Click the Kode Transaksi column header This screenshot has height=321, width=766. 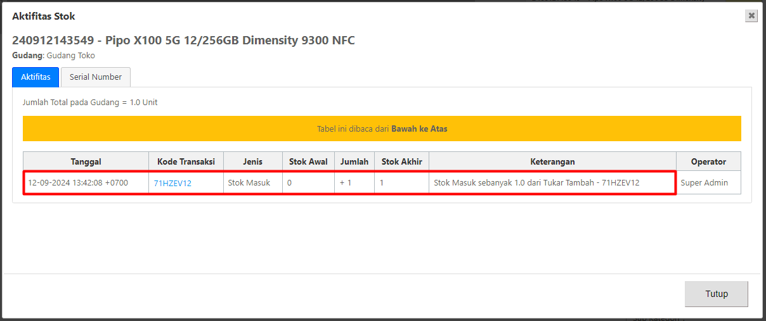click(x=186, y=161)
